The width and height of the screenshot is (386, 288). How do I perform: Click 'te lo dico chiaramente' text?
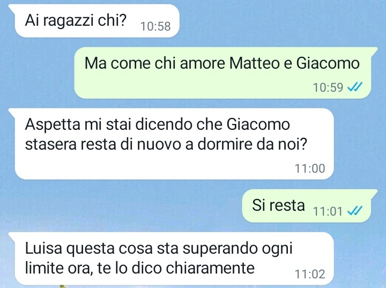tap(176, 268)
